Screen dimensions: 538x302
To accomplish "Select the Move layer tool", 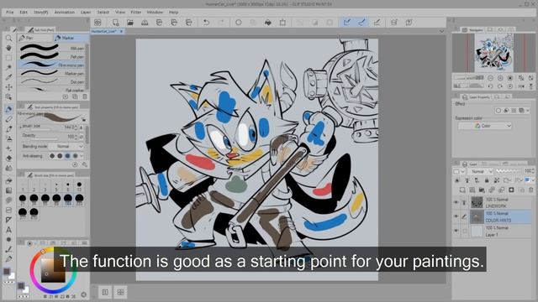I will click(x=9, y=87).
